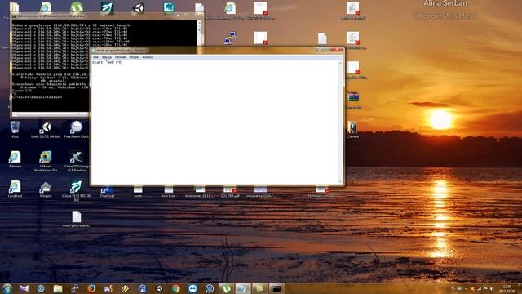This screenshot has height=294, width=522.
Task: Select the TrueCrypt desktop shortcut
Action: coord(107,192)
